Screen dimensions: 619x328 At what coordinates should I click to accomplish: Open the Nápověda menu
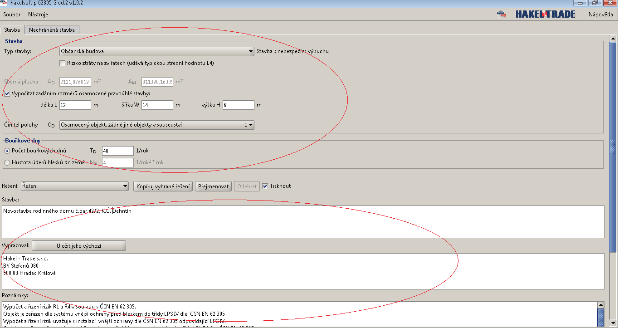pos(601,15)
